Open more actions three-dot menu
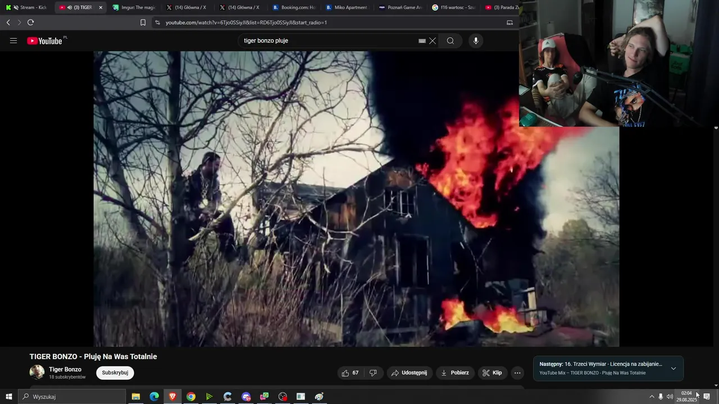The height and width of the screenshot is (404, 719). [517, 373]
